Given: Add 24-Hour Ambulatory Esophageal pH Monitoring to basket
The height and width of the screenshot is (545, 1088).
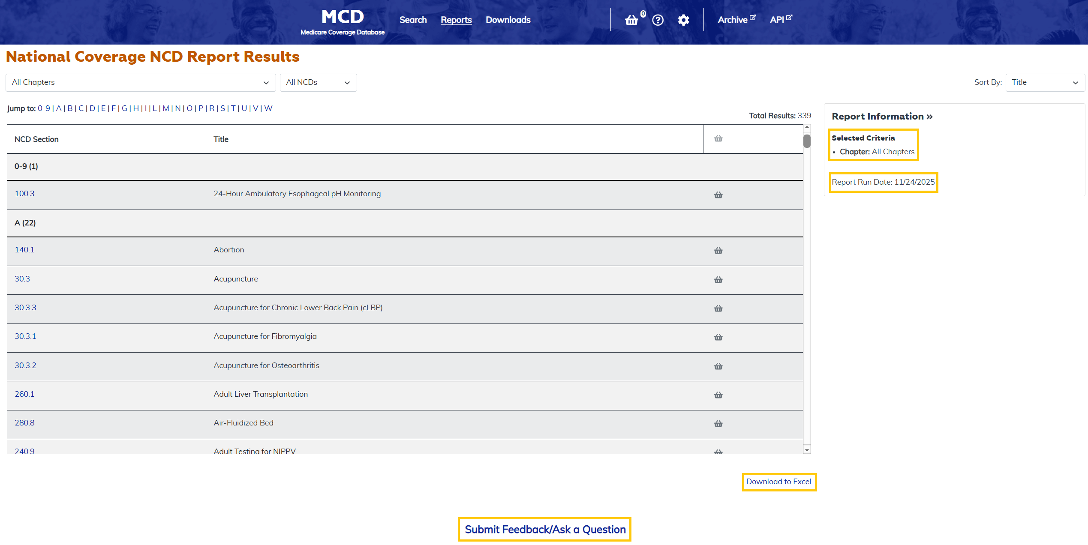Looking at the screenshot, I should click(x=718, y=195).
